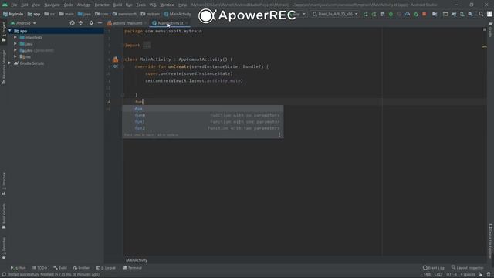The height and width of the screenshot is (278, 494).
Task: Open the TODO tool window
Action: (x=39, y=268)
